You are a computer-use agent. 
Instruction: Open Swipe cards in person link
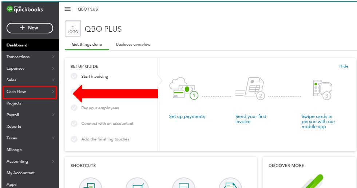tap(318, 122)
